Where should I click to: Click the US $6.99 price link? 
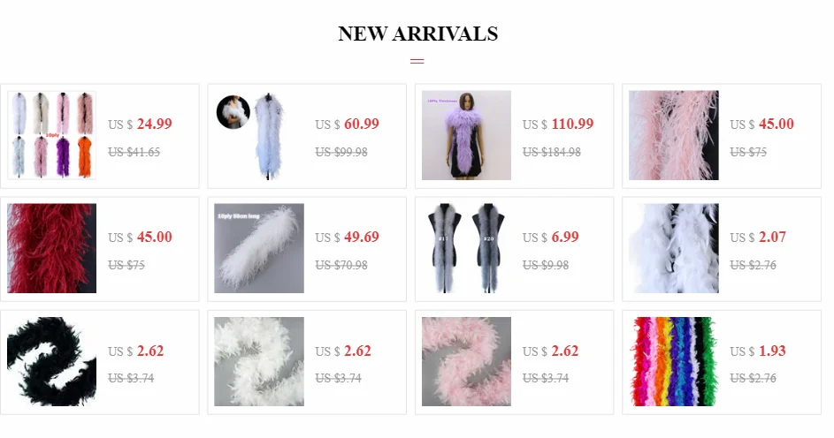pyautogui.click(x=550, y=238)
